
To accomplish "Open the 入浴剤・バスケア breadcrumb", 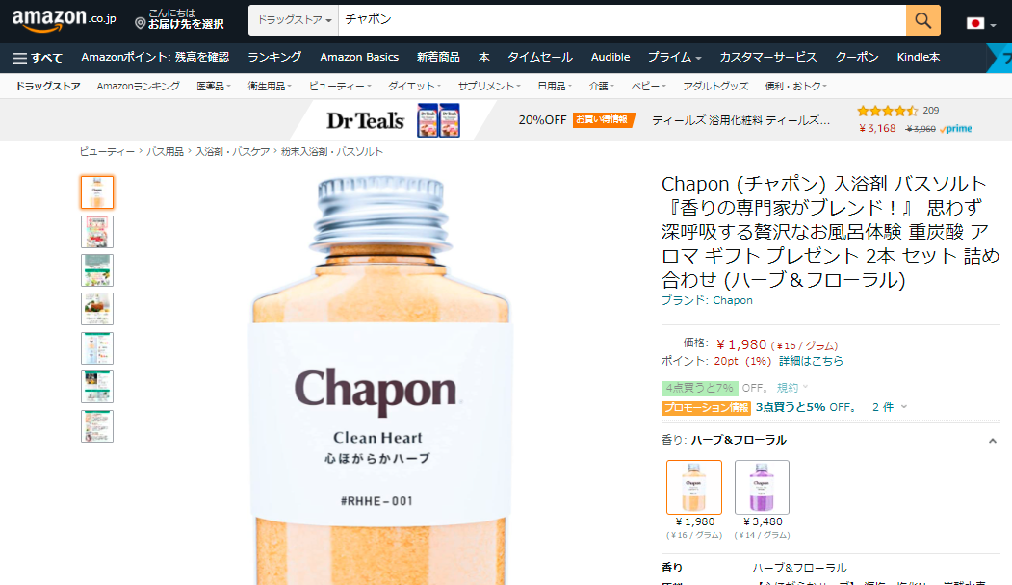I will click(x=232, y=152).
